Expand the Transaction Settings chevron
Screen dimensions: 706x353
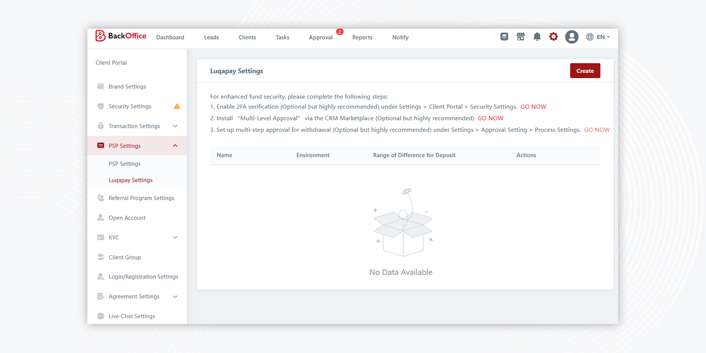tap(175, 126)
